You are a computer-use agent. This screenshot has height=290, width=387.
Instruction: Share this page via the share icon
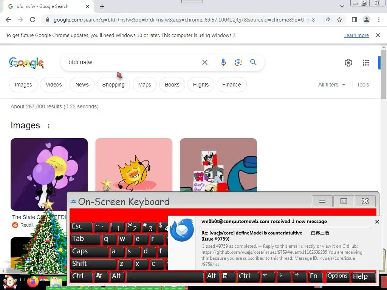pyautogui.click(x=327, y=20)
